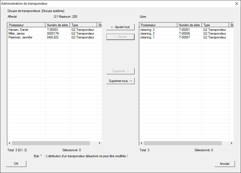Sort Libre list by Possesseur header

(158, 25)
